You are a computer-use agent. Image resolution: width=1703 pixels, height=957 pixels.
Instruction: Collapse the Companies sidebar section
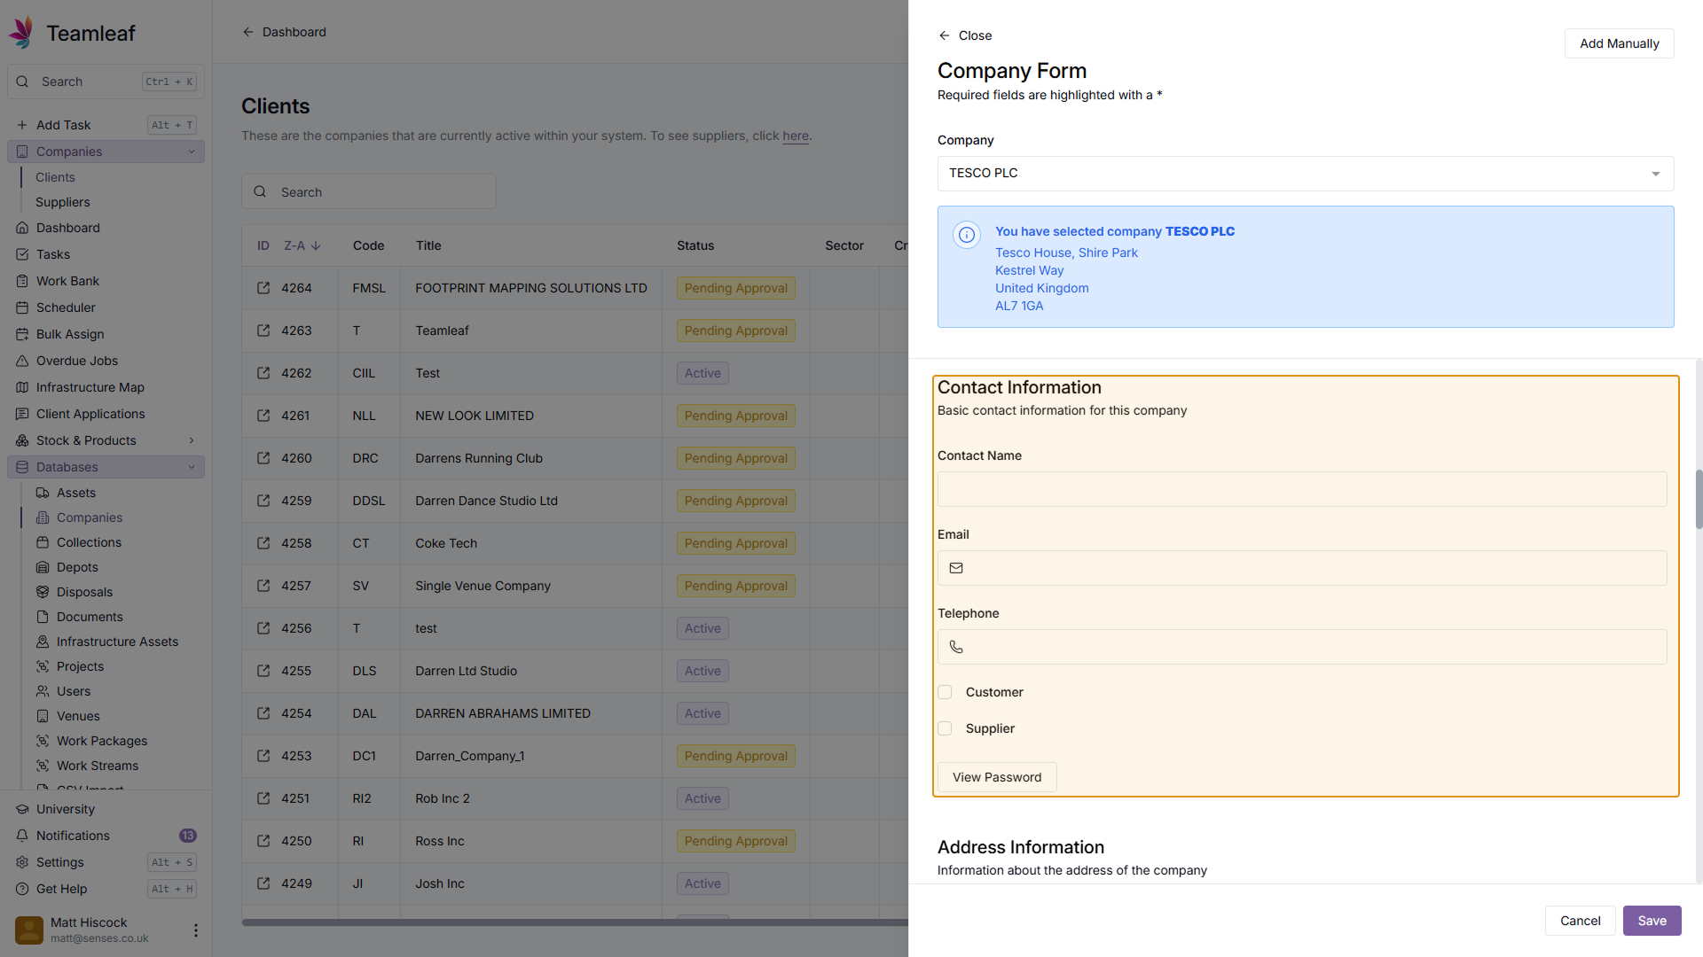(x=192, y=152)
